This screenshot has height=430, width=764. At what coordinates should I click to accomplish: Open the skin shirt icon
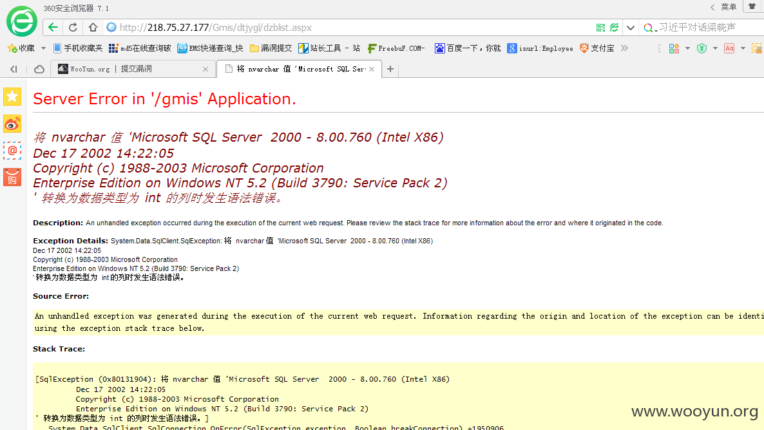[752, 6]
